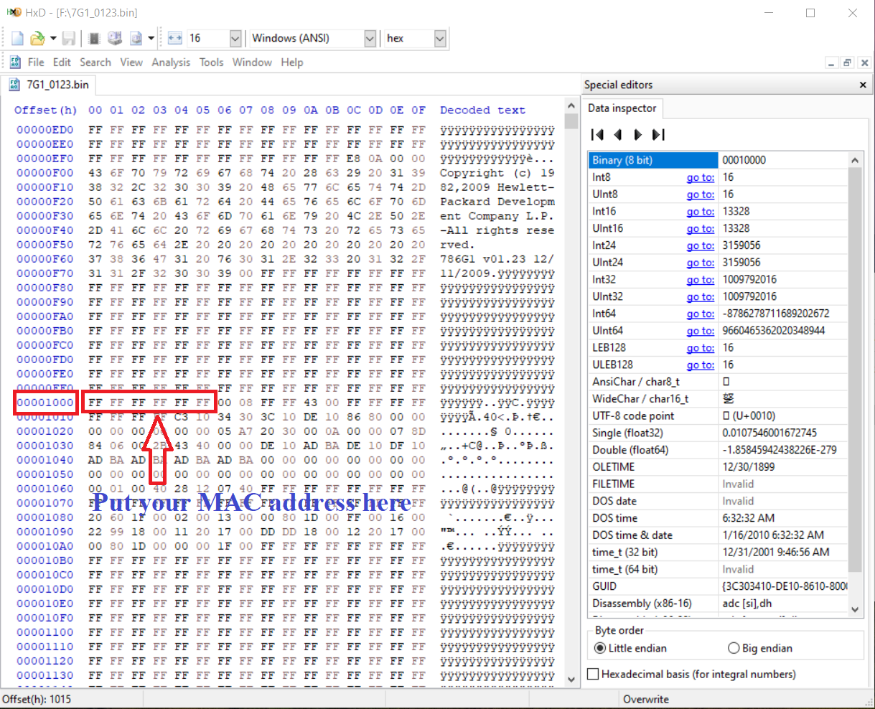This screenshot has width=875, height=709.
Task: Select Little endian byte order
Action: [x=601, y=648]
